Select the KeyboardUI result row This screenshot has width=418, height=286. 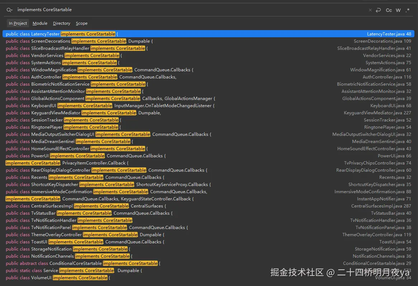(x=209, y=106)
